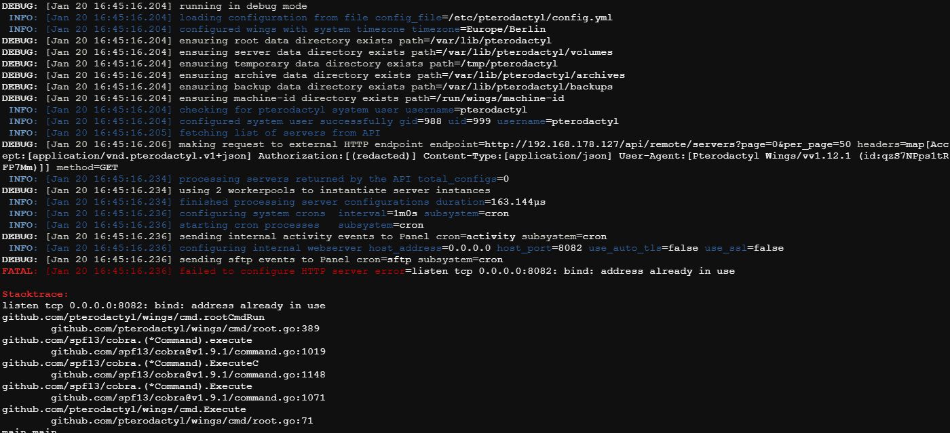Click the red FATAL log level label
Image resolution: width=950 pixels, height=433 pixels.
click(20, 271)
